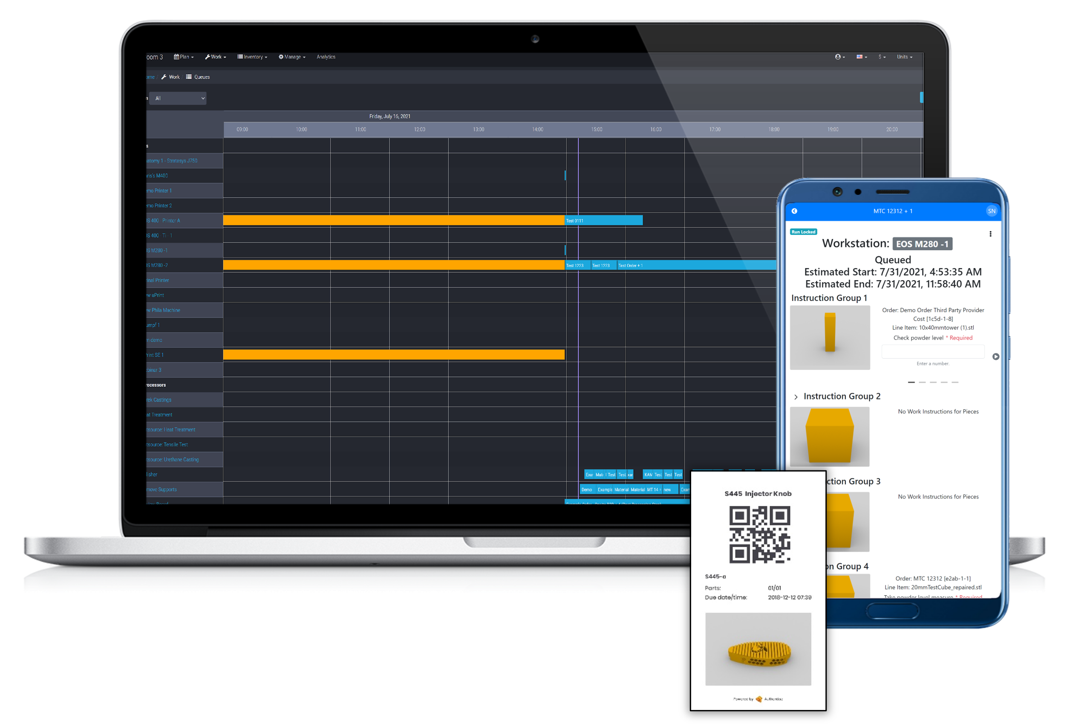This screenshot has height=724, width=1070.
Task: Go to Analytics page
Action: 326,57
